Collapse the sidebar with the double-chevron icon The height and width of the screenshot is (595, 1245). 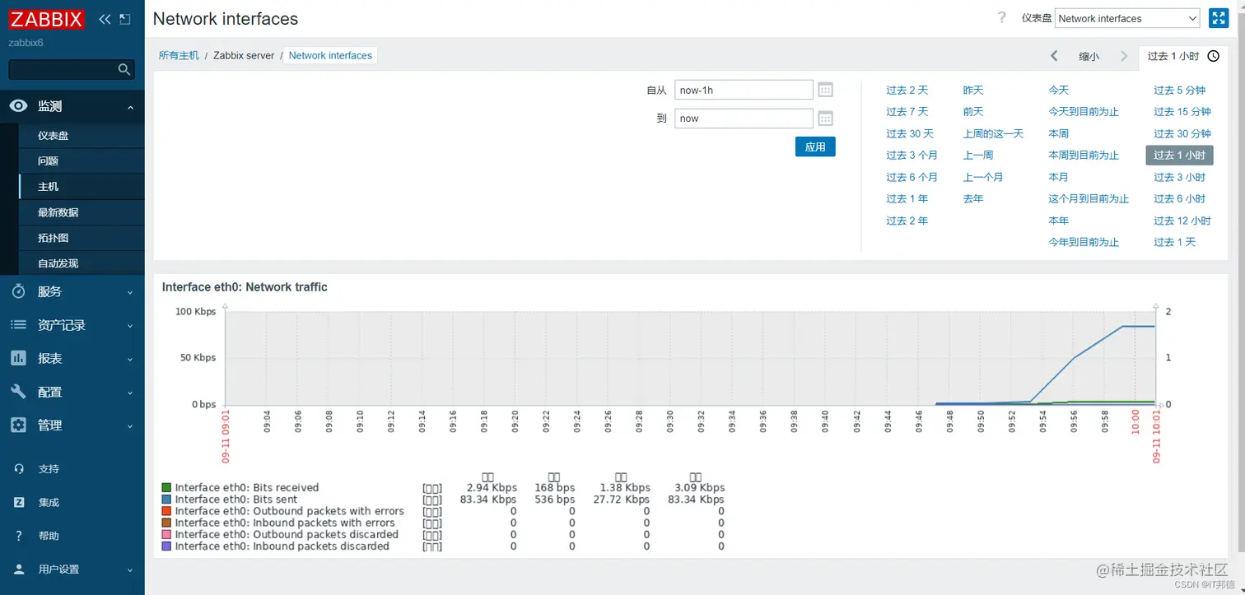point(105,19)
